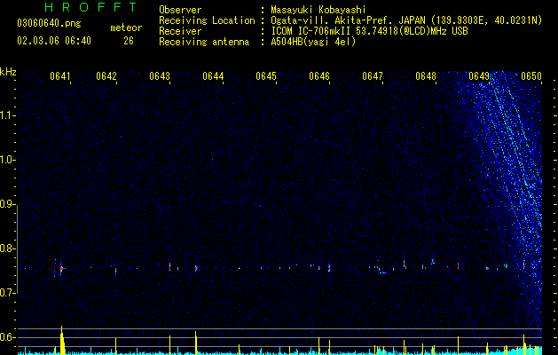The height and width of the screenshot is (355, 558).
Task: Click the Receiver label
Action: (x=180, y=31)
